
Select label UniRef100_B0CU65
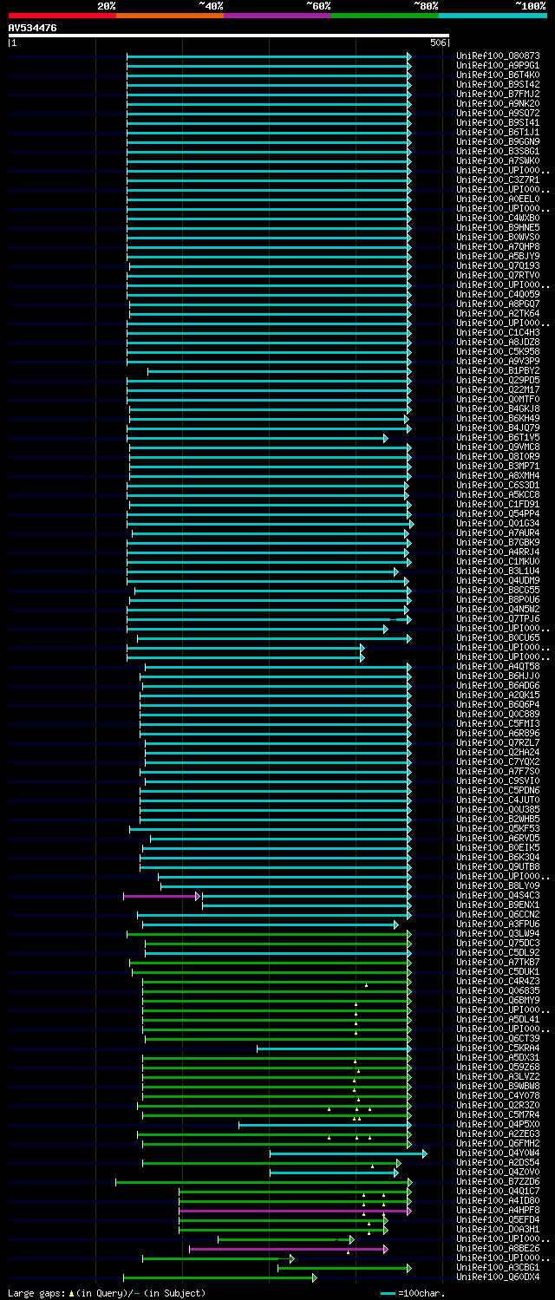pos(498,638)
